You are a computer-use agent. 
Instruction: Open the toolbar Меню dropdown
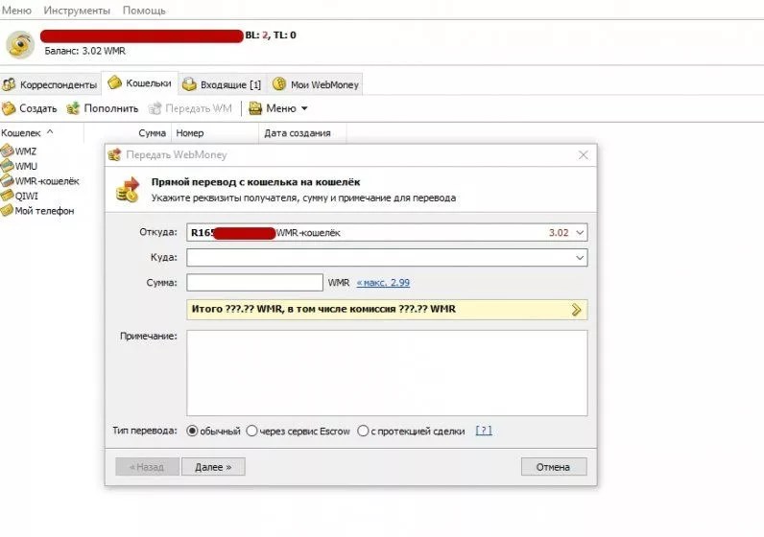[x=277, y=108]
